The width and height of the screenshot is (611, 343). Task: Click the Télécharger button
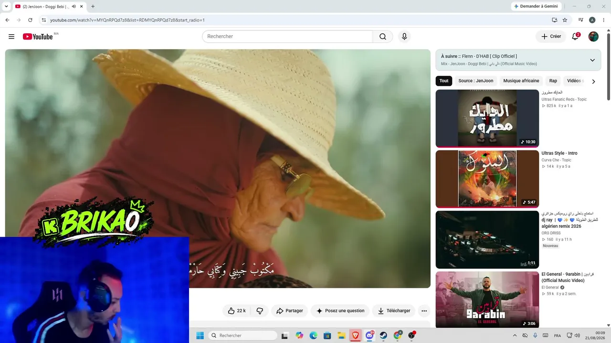point(393,311)
